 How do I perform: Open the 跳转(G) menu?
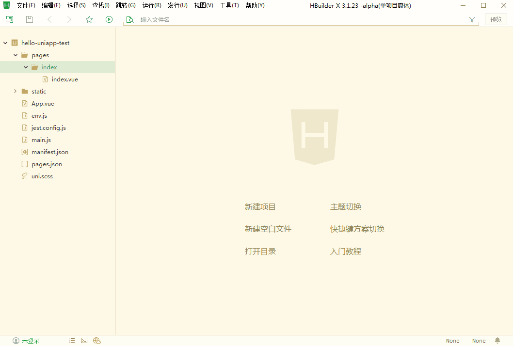(126, 5)
